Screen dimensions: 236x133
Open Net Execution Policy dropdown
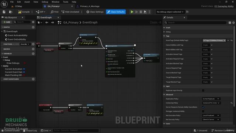coord(211,115)
